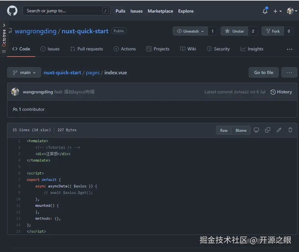Copy raw contents icon
Image resolution: width=299 pixels, height=252 pixels.
pos(268,130)
